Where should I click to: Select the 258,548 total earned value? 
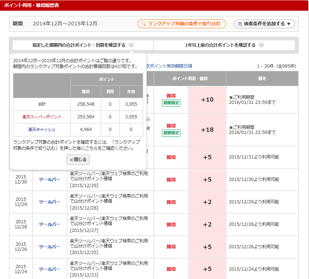pos(86,104)
